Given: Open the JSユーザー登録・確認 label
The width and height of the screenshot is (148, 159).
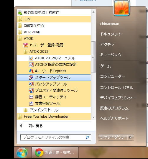Looking at the screenshot, I should (47, 45).
